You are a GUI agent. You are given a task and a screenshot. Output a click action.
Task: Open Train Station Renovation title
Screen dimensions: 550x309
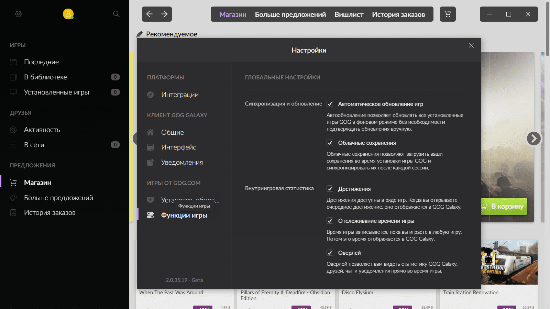pyautogui.click(x=471, y=293)
